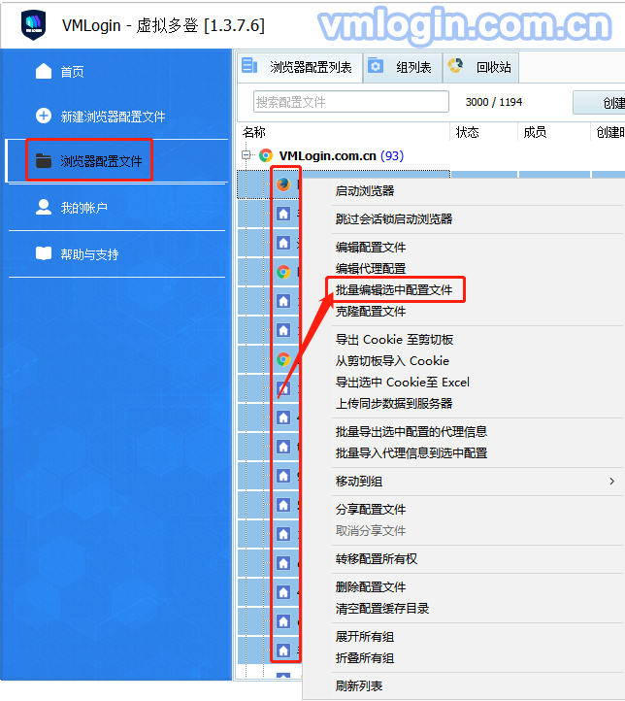Click the Chrome icon beside VMLogin.com.cn group
The height and width of the screenshot is (701, 625).
click(x=266, y=155)
